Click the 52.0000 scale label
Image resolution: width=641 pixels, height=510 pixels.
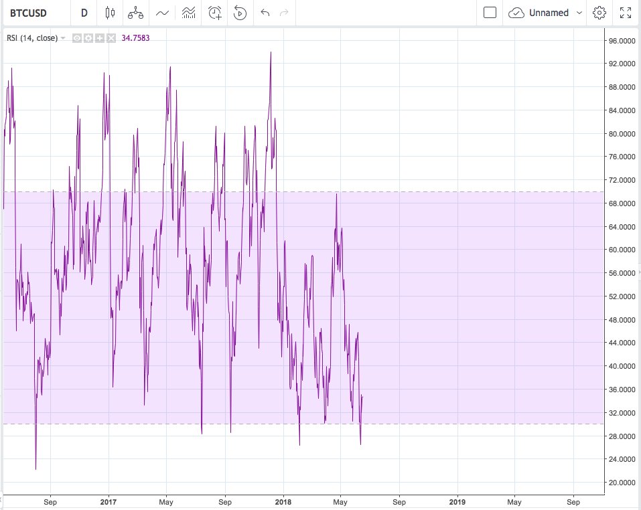[x=622, y=296]
